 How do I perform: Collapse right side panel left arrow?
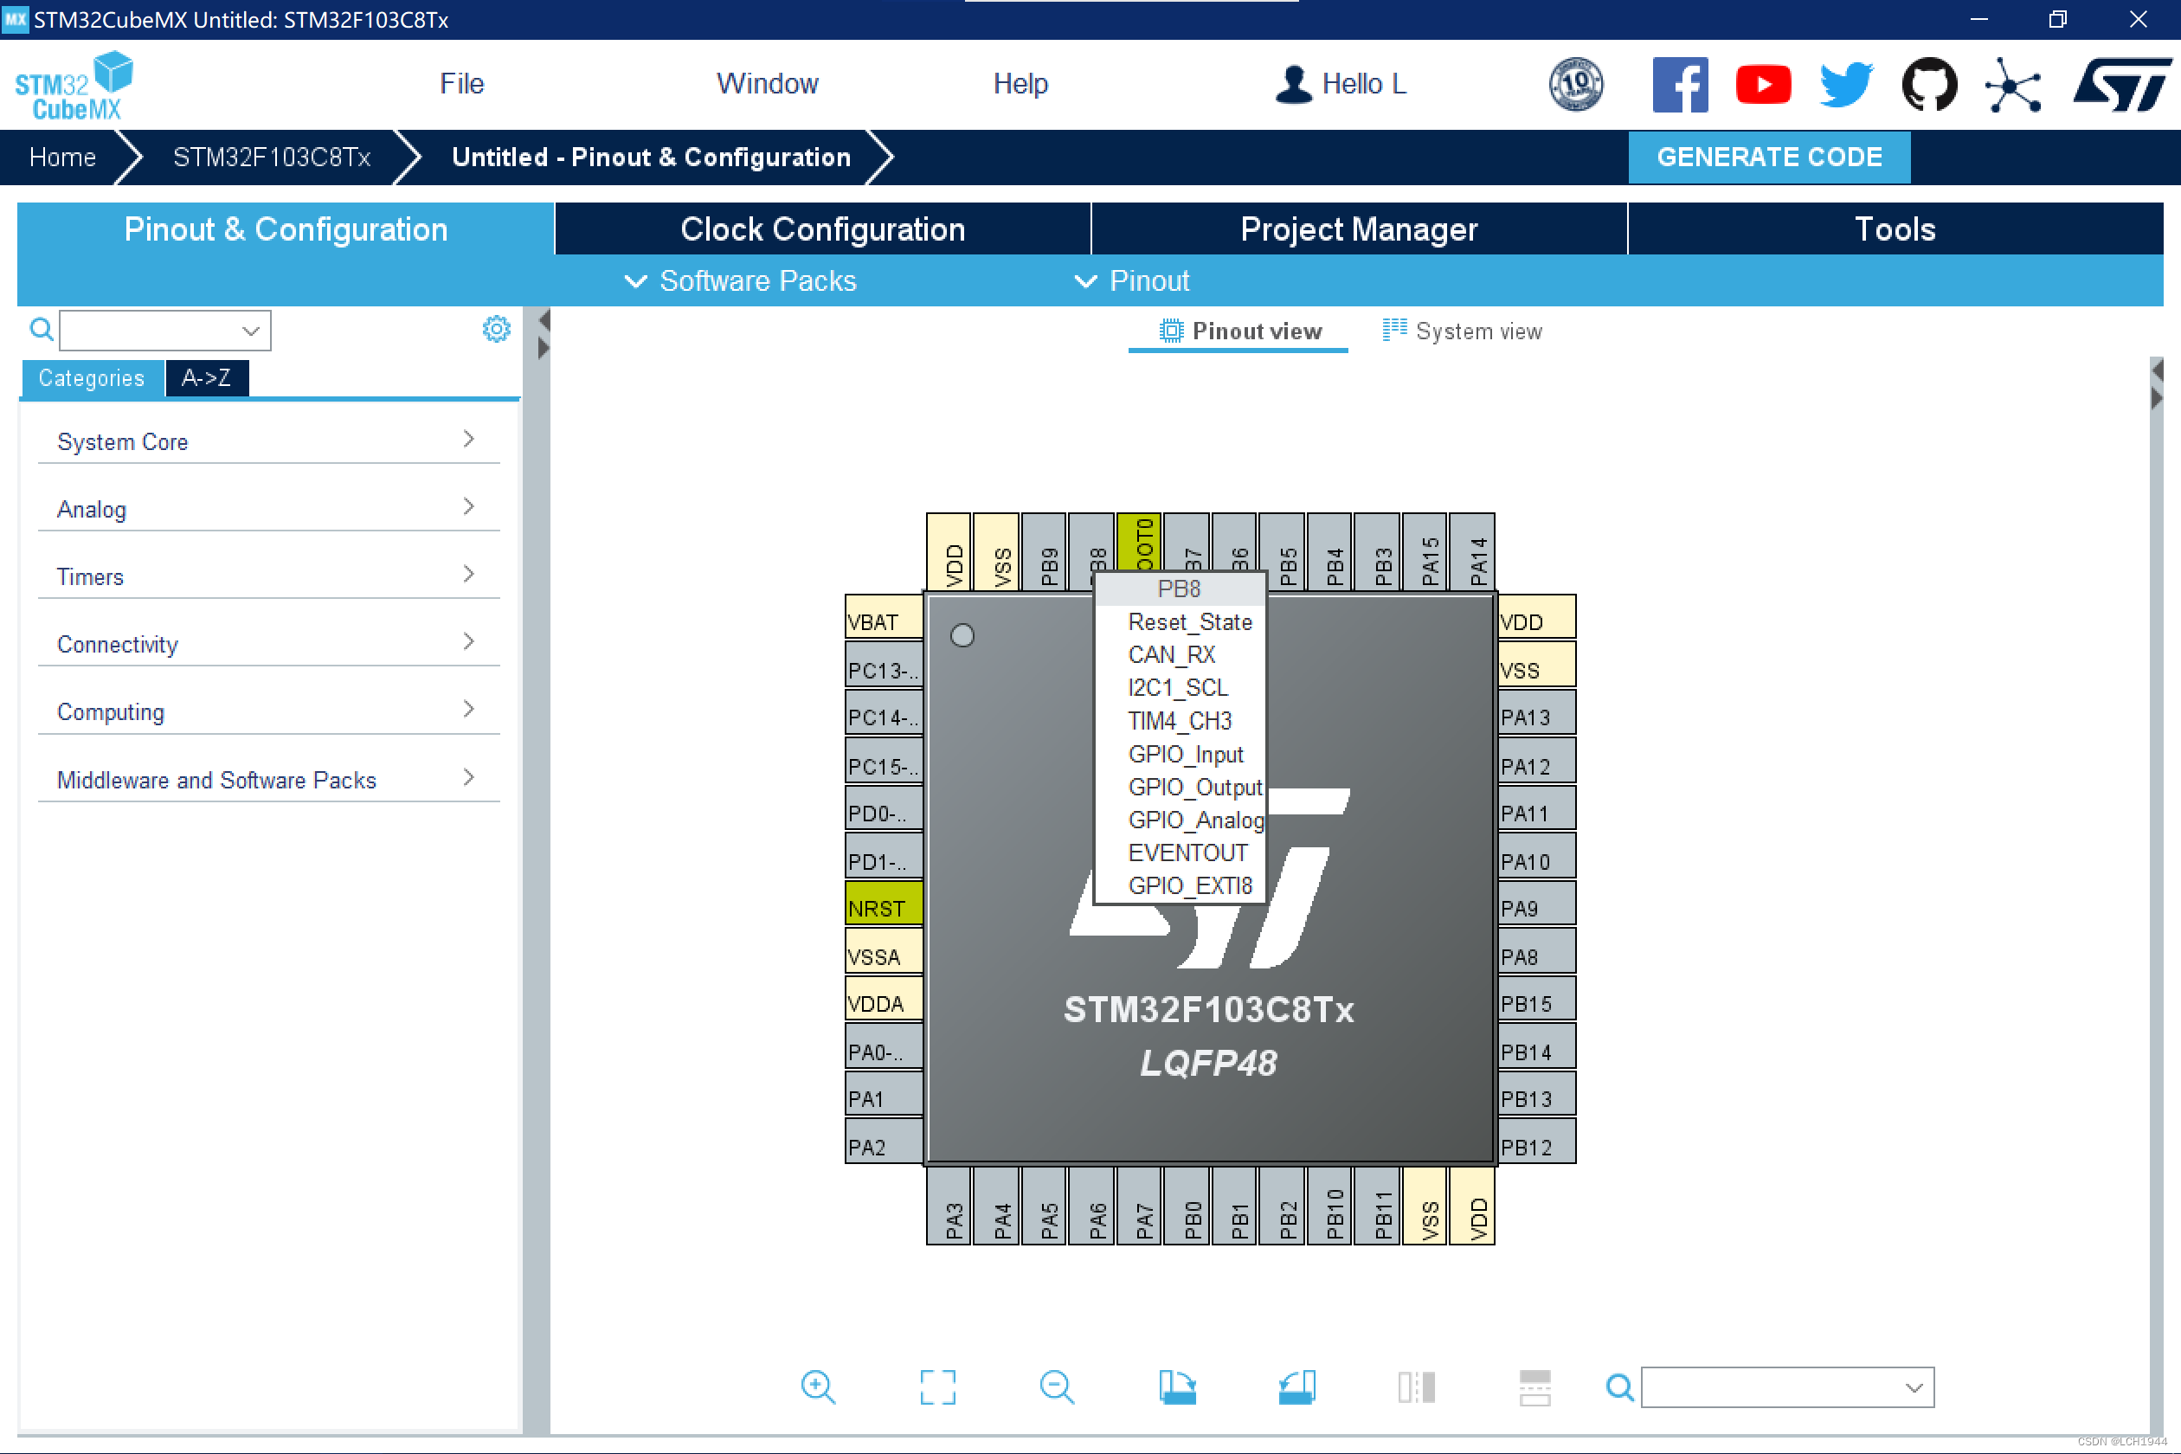pos(2157,371)
